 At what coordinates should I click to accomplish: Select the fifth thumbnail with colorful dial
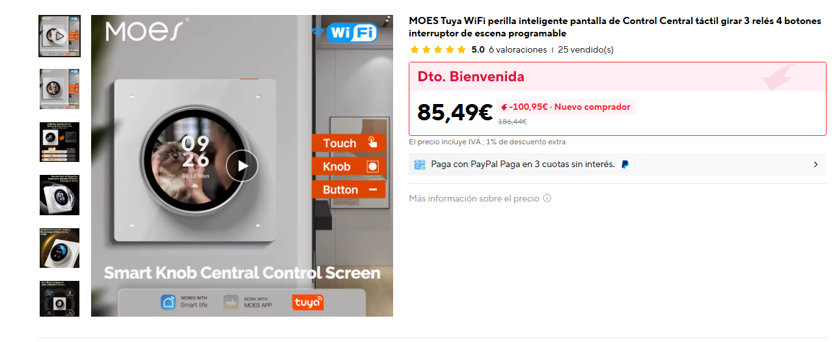59,248
